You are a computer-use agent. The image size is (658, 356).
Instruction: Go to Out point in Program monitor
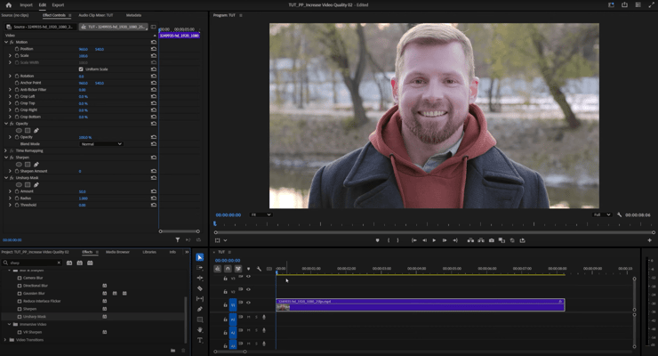tap(455, 240)
